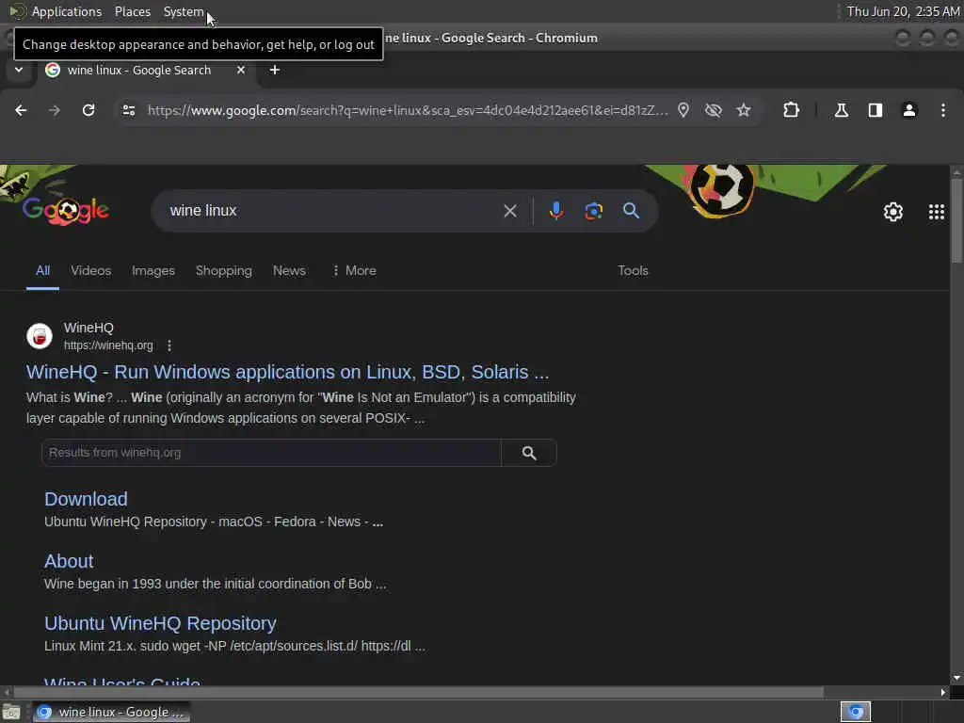Clear the search box with X icon
964x723 pixels.
point(510,211)
